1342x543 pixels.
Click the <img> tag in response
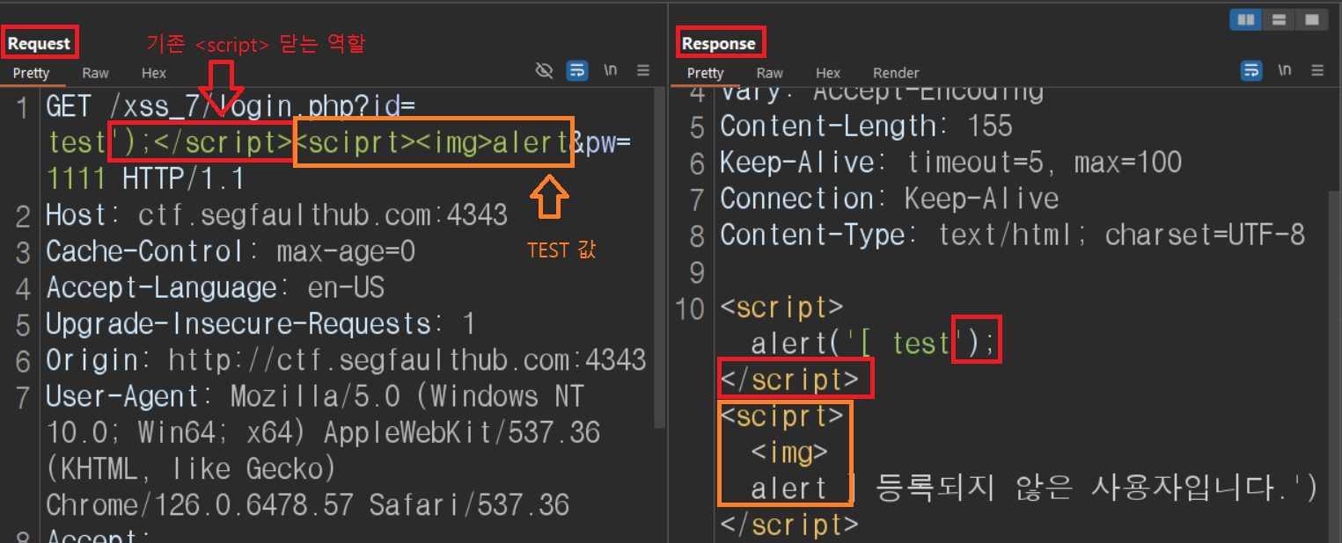[x=789, y=452]
